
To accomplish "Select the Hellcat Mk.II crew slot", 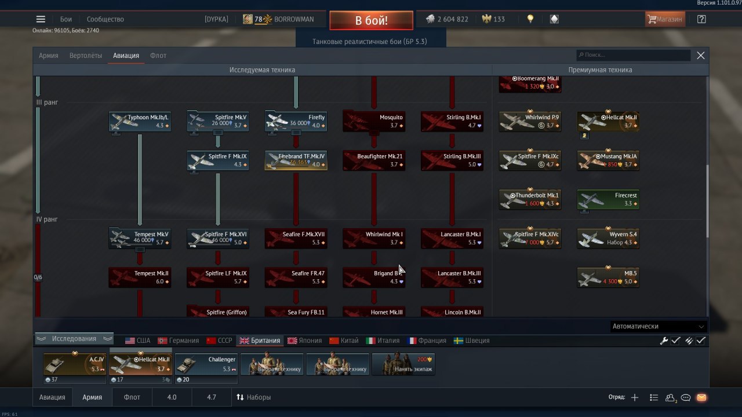I will click(x=140, y=364).
